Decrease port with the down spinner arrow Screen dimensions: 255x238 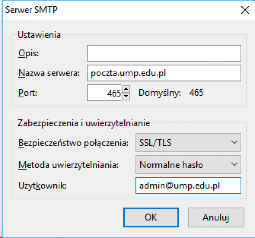126,96
